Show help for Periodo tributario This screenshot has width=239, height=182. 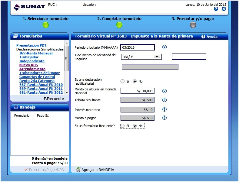tap(164, 47)
